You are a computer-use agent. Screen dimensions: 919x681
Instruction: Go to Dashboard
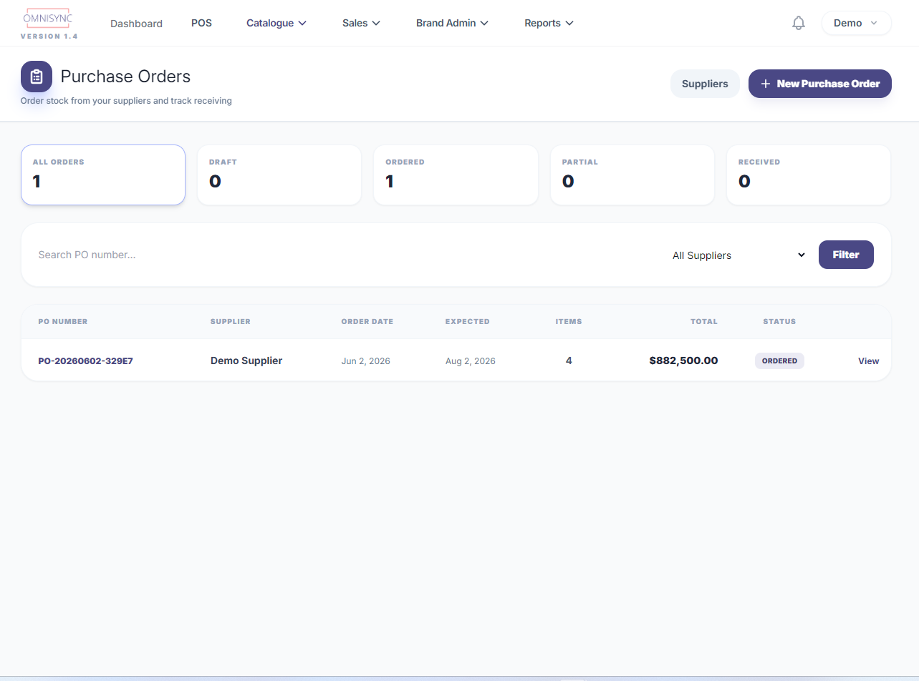tap(136, 24)
